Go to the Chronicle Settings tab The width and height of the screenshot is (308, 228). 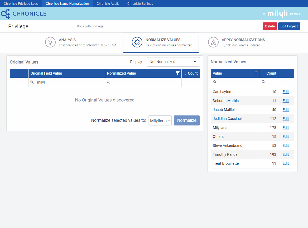140,3
